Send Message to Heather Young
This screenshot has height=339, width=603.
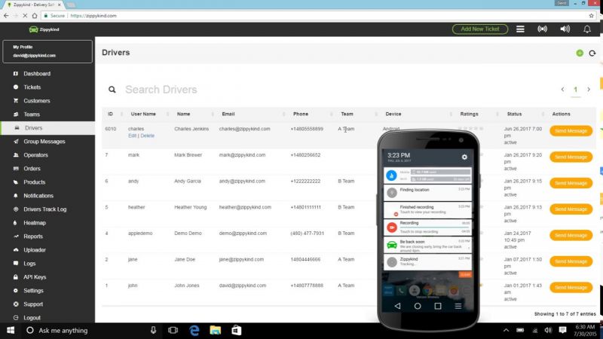(x=571, y=209)
